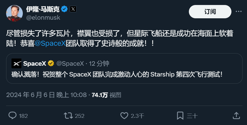Click the 伊隆·马斯克 display name
Image resolution: width=247 pixels, height=125 pixels.
(x=43, y=9)
